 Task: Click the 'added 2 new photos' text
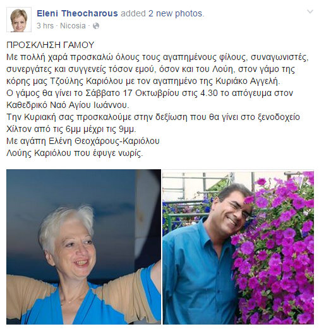pos(162,13)
